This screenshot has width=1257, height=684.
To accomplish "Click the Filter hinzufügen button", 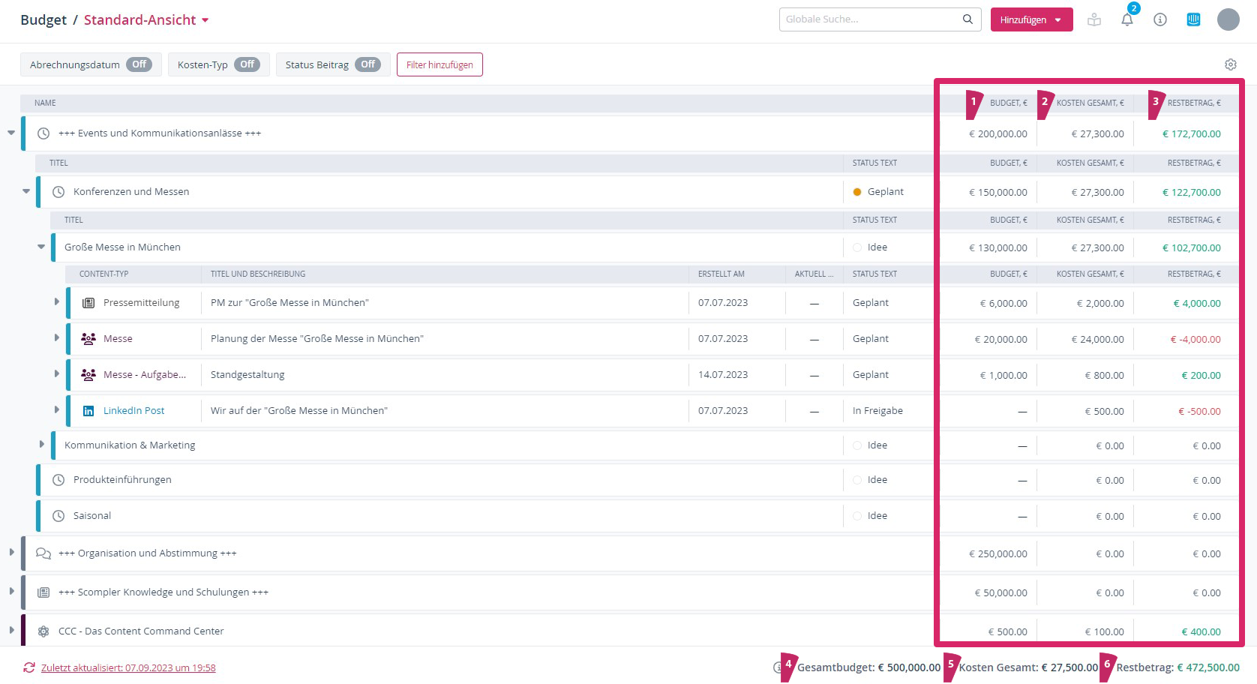I will coord(439,65).
